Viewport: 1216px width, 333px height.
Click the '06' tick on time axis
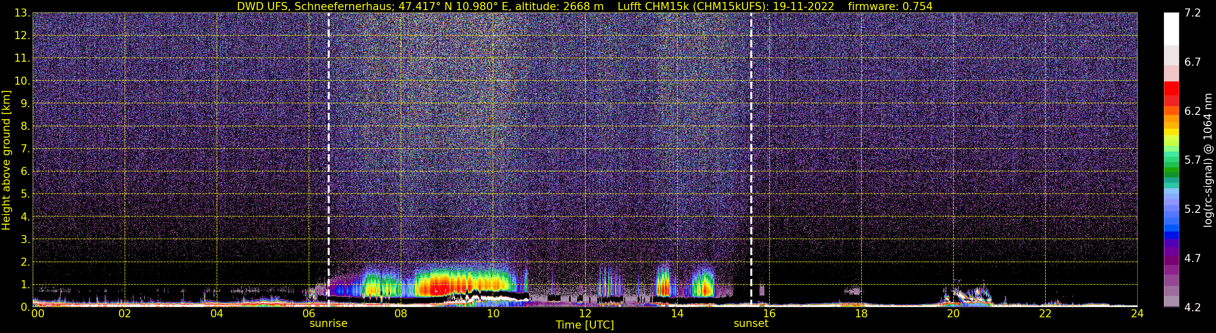(308, 314)
